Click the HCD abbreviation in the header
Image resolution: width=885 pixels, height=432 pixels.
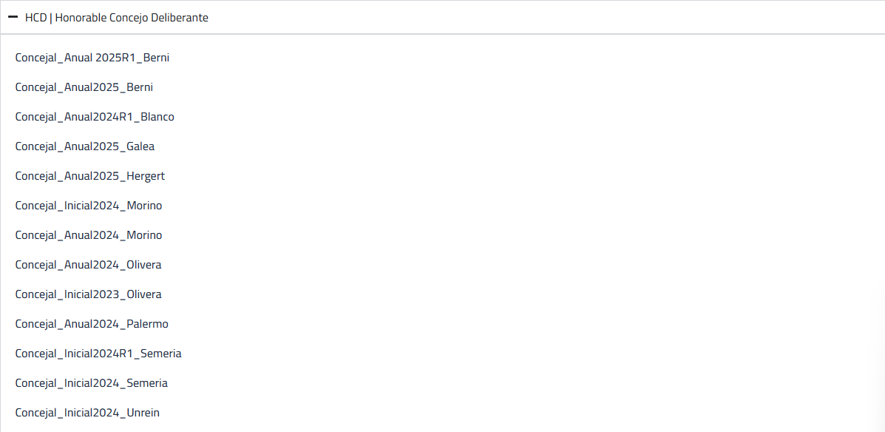(35, 18)
